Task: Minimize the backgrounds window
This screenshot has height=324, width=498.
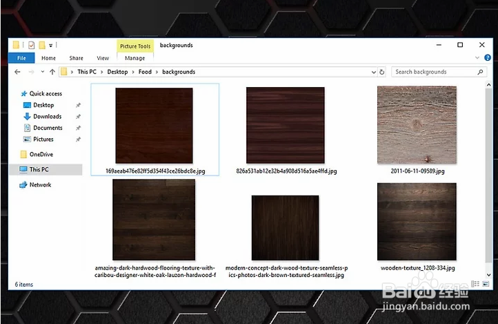Action: click(439, 45)
